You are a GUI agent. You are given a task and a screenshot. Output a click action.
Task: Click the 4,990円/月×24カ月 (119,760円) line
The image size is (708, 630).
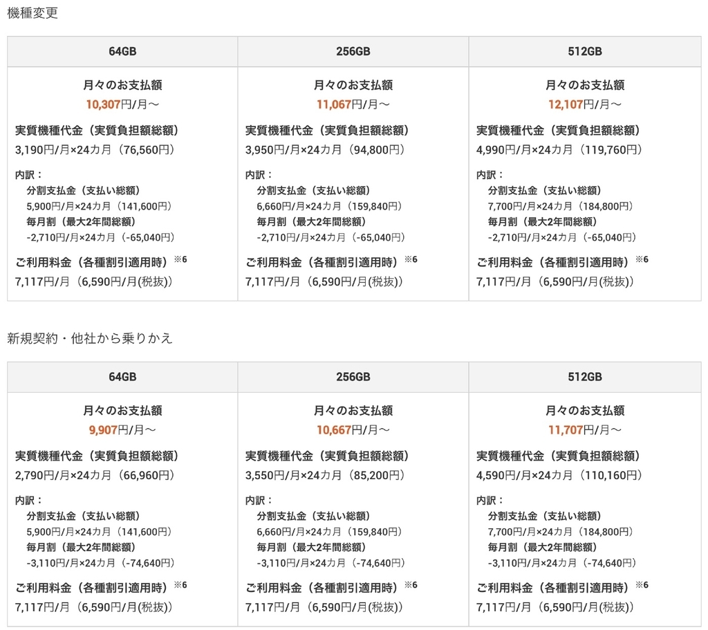click(559, 150)
